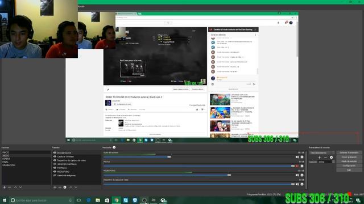This screenshot has width=364, height=204.
Task: Enable Modo de estudio
Action: coord(349,161)
